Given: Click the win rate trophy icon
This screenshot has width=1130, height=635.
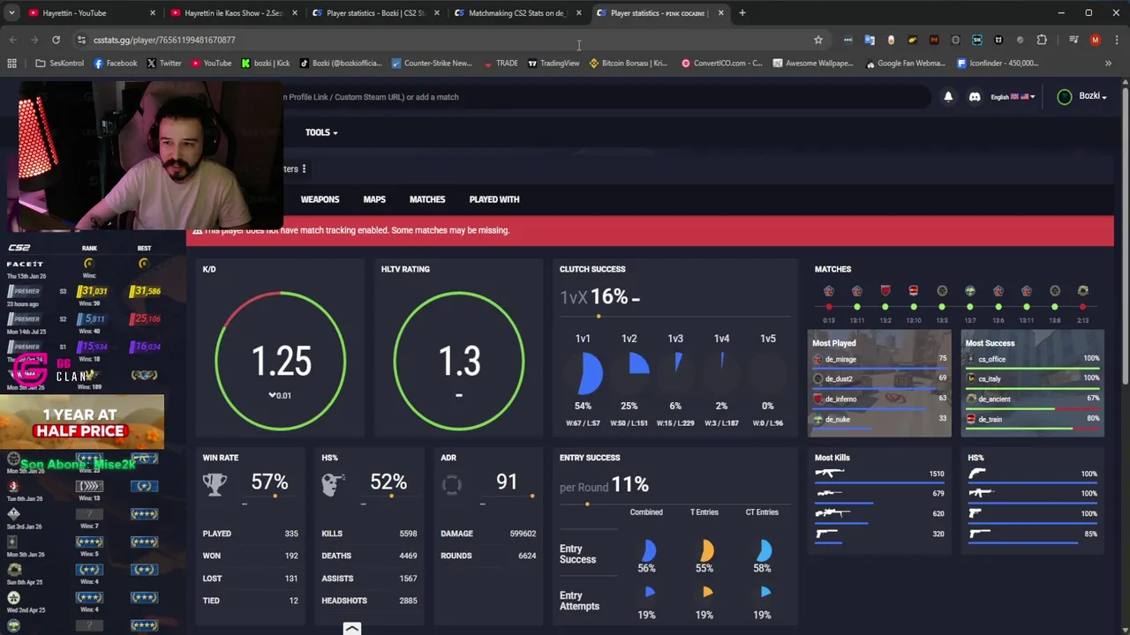Looking at the screenshot, I should click(x=215, y=484).
